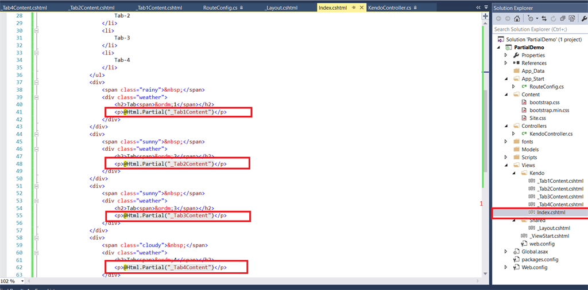
Task: Select _Layout.cshtml icon in Shared folder
Action: click(532, 228)
